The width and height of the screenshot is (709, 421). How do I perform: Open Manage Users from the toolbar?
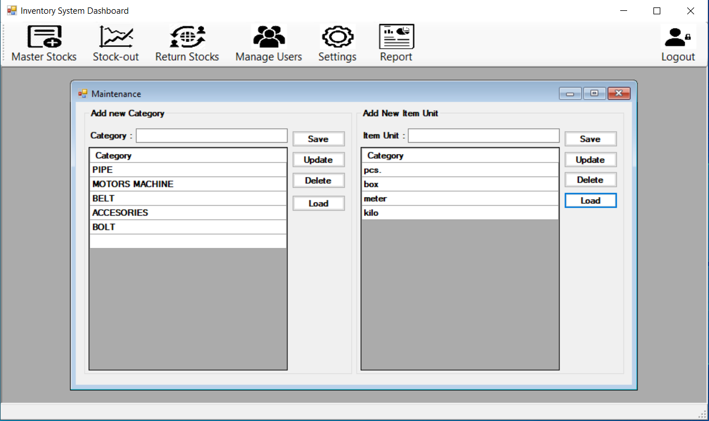click(269, 38)
